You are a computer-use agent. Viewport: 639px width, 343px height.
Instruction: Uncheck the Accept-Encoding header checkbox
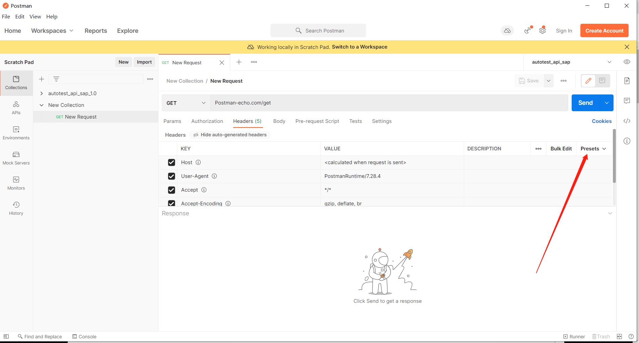pos(172,203)
